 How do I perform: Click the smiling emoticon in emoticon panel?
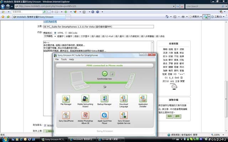point(174,87)
